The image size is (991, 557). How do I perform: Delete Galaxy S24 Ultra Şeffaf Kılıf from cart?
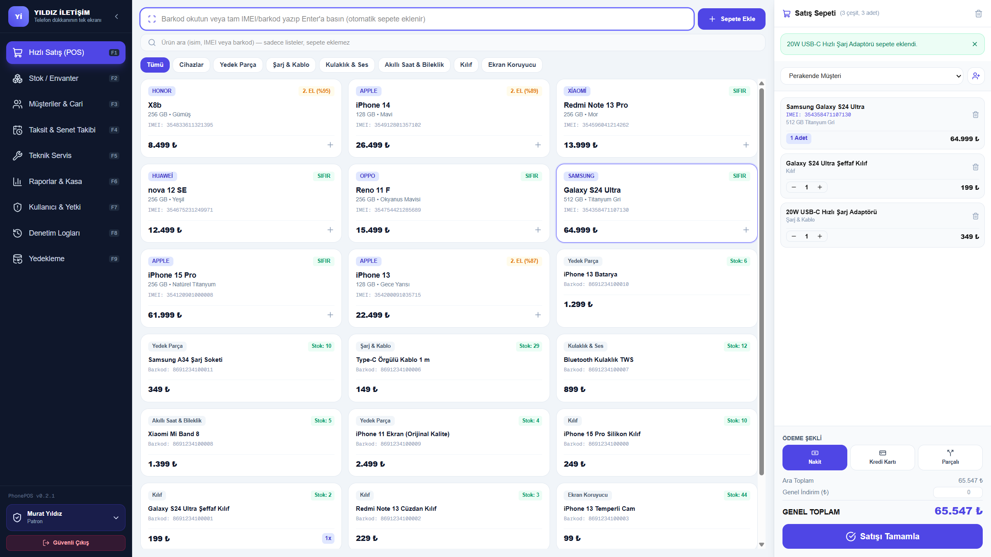(x=975, y=167)
